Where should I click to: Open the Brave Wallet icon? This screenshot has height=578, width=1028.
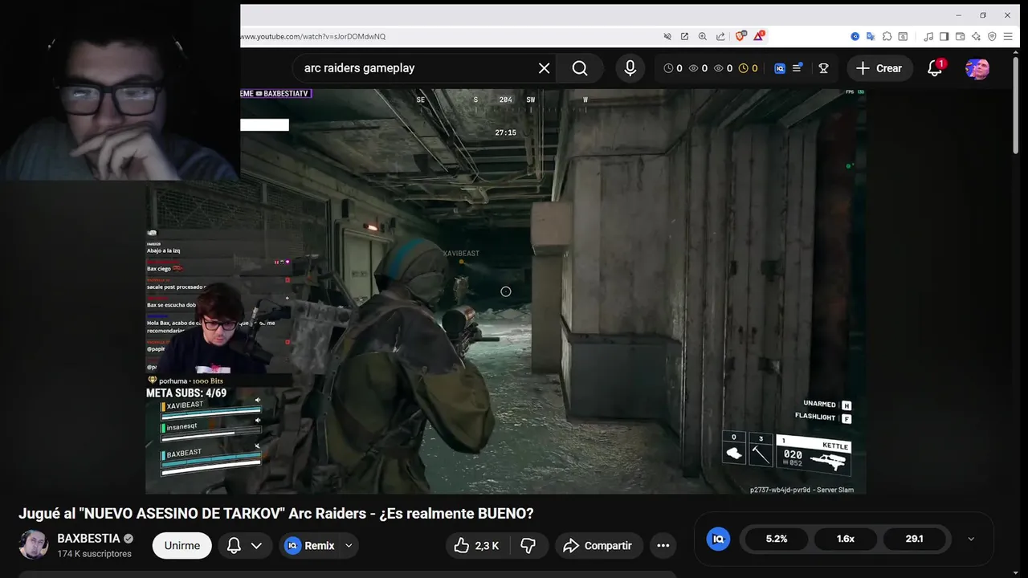click(960, 36)
